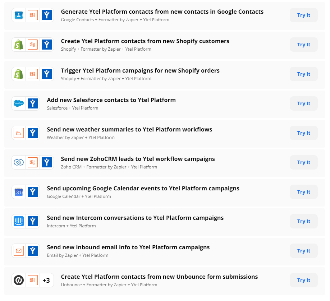
Task: Click Shopify icon in new orders row
Action: pos(19,74)
